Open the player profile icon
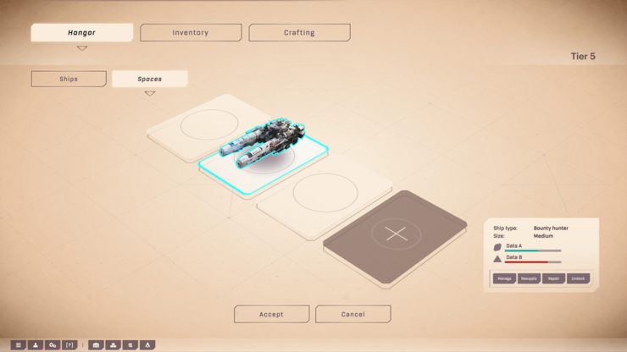The width and height of the screenshot is (627, 352). 36,345
